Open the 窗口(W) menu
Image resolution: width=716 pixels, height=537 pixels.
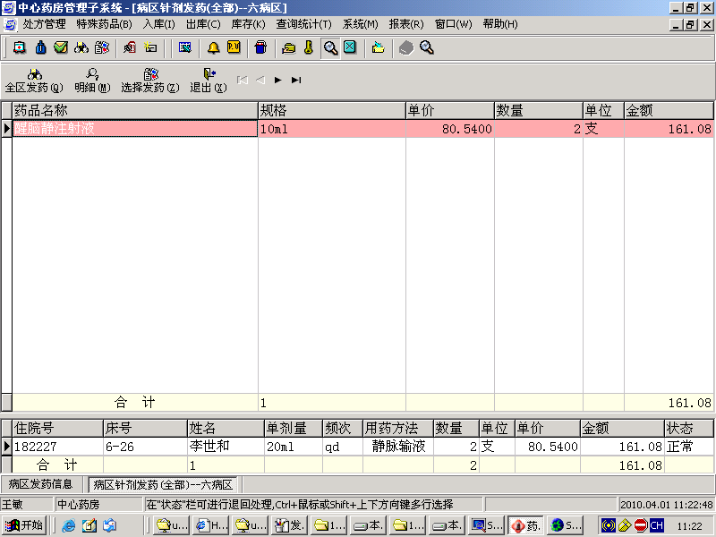[x=454, y=24]
